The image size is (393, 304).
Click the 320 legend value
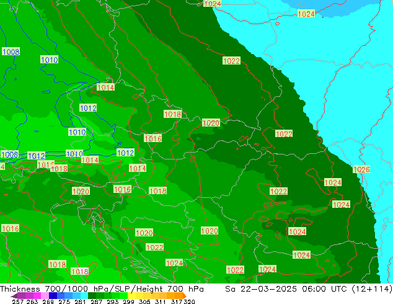pyautogui.click(x=189, y=302)
